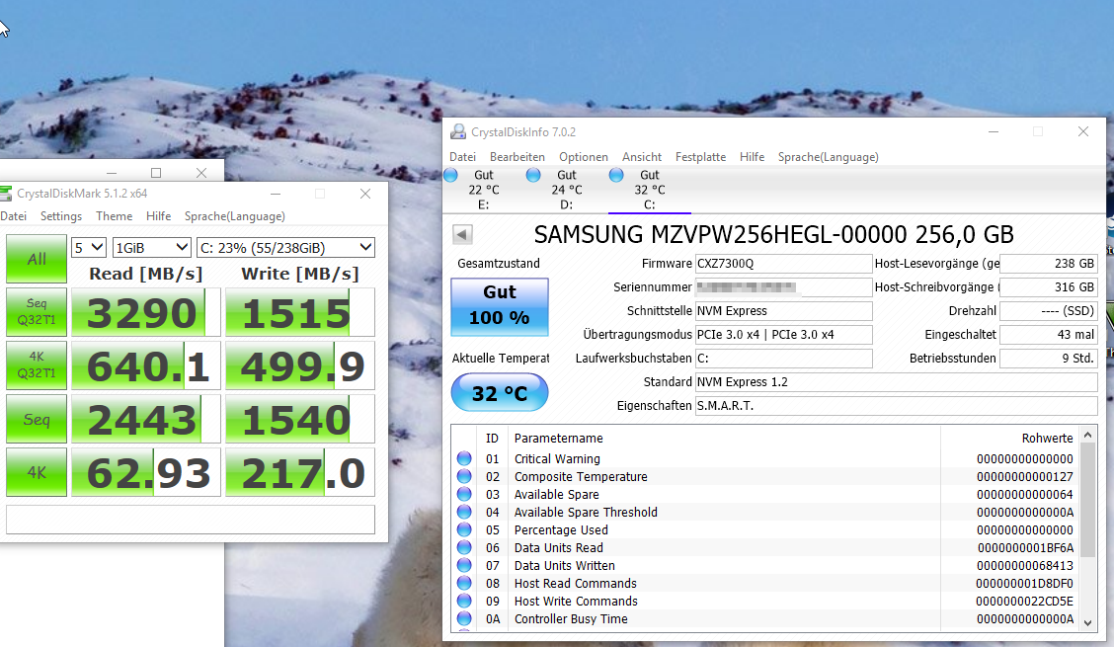Click the SMART list scroll up arrow

pos(1087,435)
